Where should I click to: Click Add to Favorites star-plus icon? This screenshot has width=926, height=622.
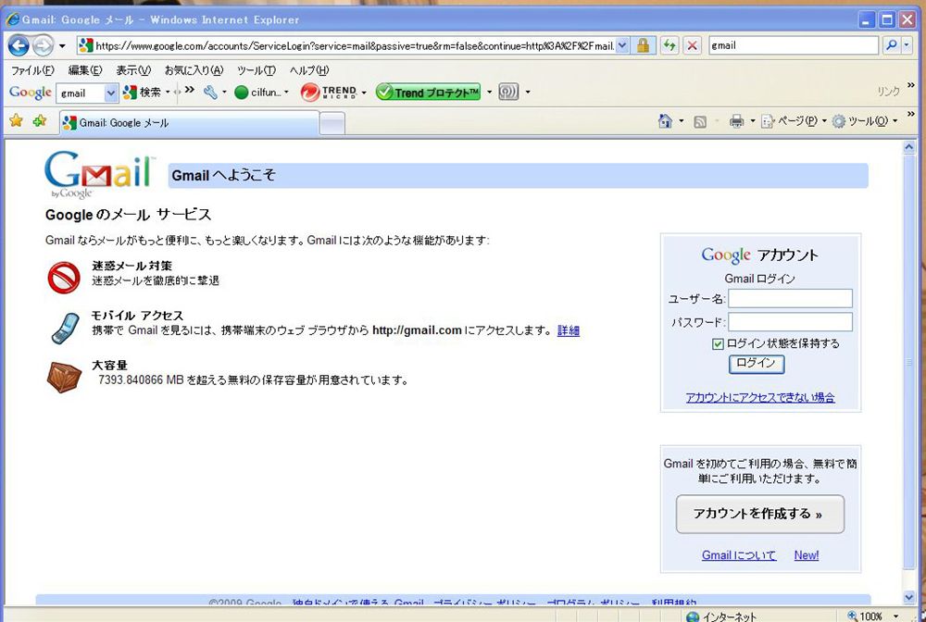tap(40, 121)
